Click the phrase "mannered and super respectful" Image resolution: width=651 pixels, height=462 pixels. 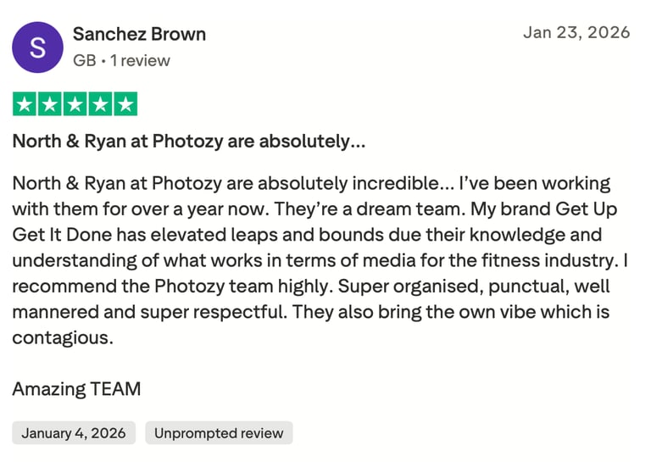(x=150, y=312)
